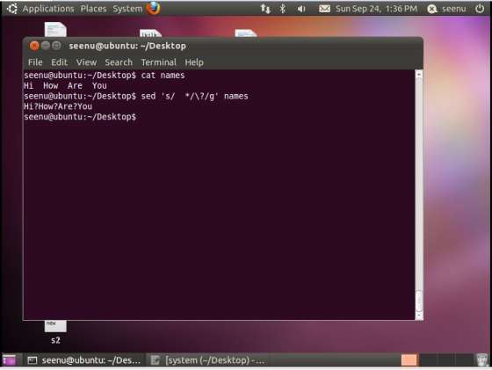Switch to system (~/Desktop) taskbar button
Image resolution: width=492 pixels, height=370 pixels.
[207, 360]
